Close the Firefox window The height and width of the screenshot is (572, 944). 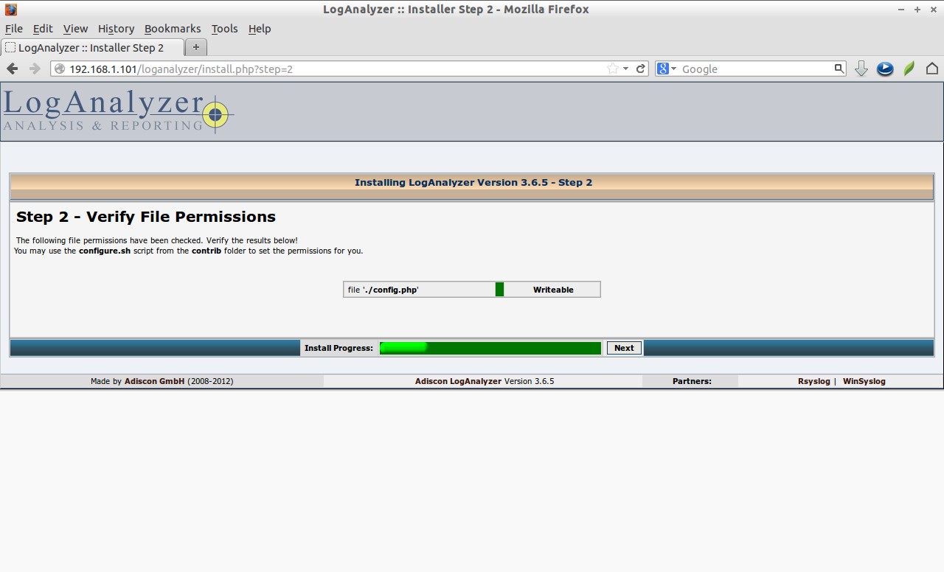click(934, 10)
